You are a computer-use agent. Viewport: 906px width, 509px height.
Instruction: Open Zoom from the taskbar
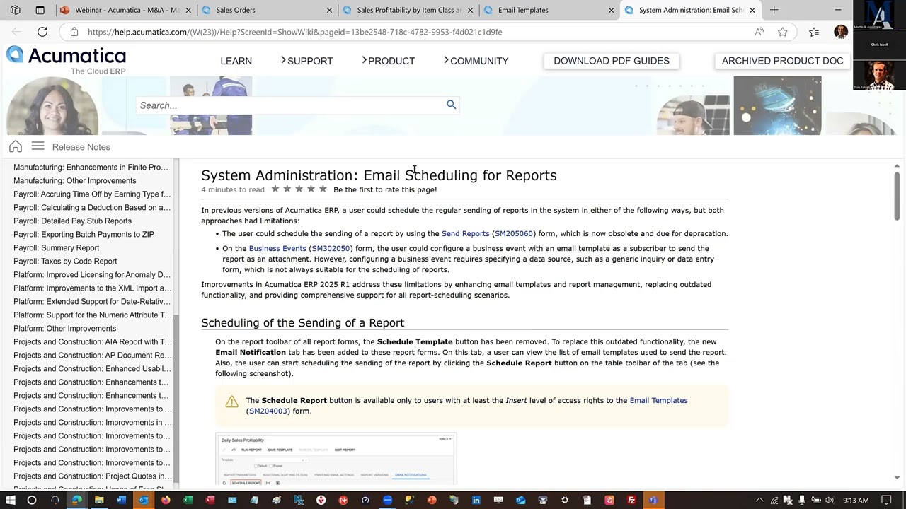click(387, 501)
